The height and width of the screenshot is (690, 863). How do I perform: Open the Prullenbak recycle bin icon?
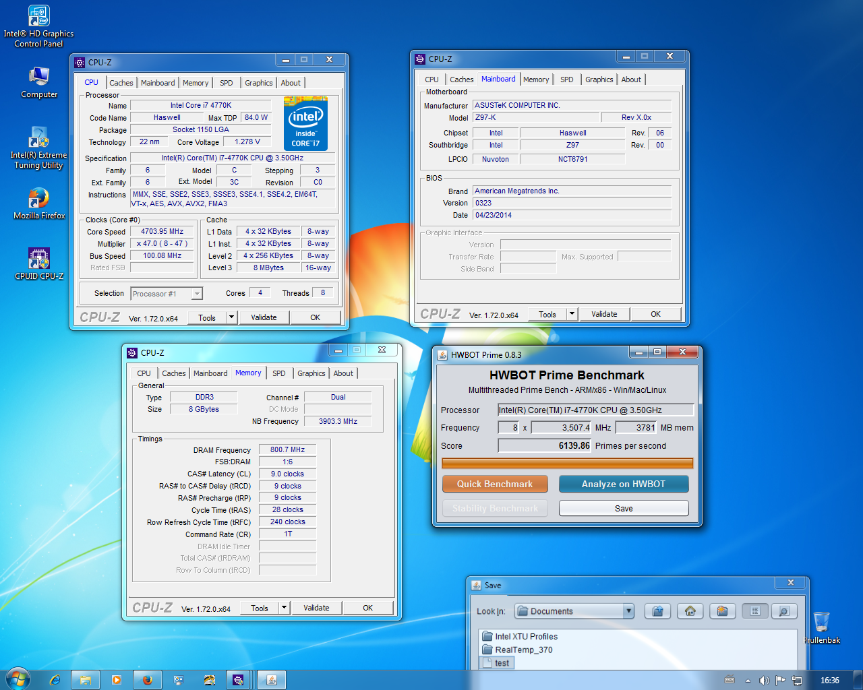[x=821, y=627]
